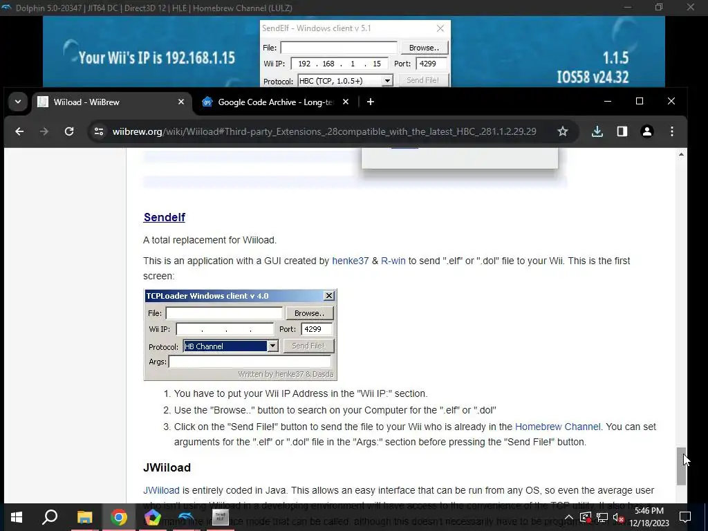View site information icon in address bar

[99, 131]
